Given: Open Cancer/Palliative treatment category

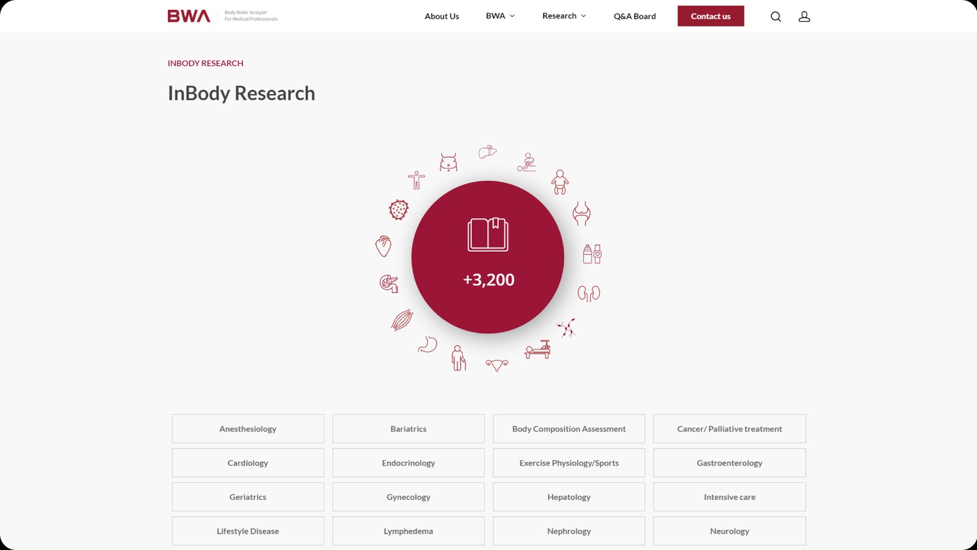Looking at the screenshot, I should 730,429.
